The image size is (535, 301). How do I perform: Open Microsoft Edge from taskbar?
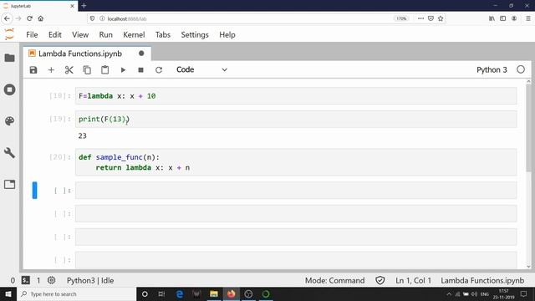(x=179, y=293)
